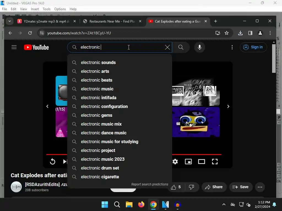Image resolution: width=282 pixels, height=211 pixels.
Task: Bookmark this page with star icon
Action: click(227, 33)
